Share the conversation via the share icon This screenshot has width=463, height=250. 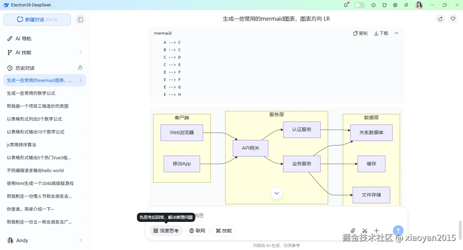(440, 19)
